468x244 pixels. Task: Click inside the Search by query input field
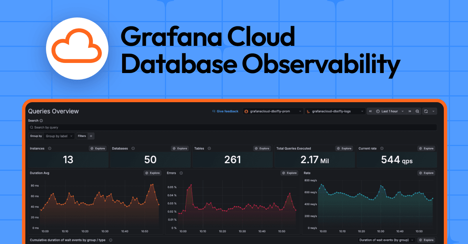coord(117,127)
